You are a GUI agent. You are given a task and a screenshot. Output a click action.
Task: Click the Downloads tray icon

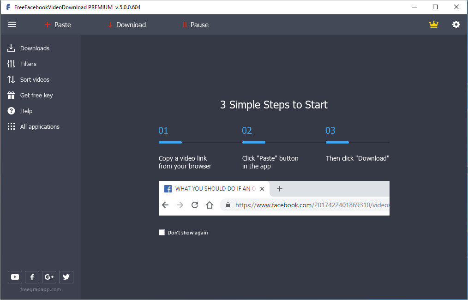point(11,48)
